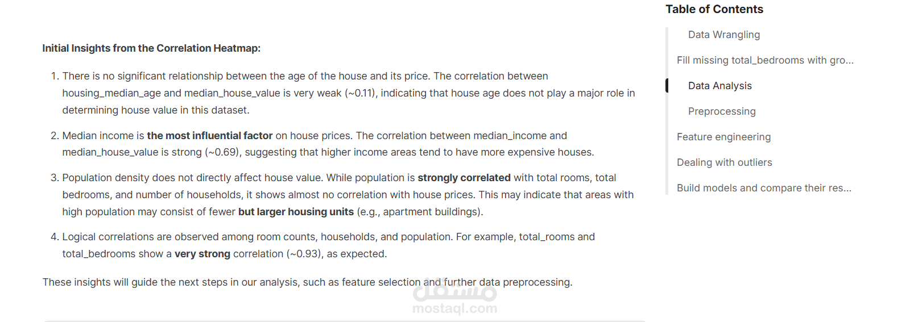Click bold phrase 'very strong'
Screen dimensions: 910x322
click(x=202, y=254)
